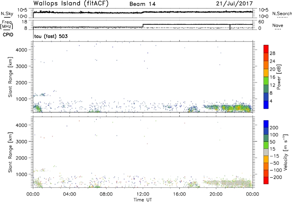This screenshot has height=202, width=292.
Task: Click the "Freq. [MHz]" axis label
Action: pyautogui.click(x=7, y=24)
